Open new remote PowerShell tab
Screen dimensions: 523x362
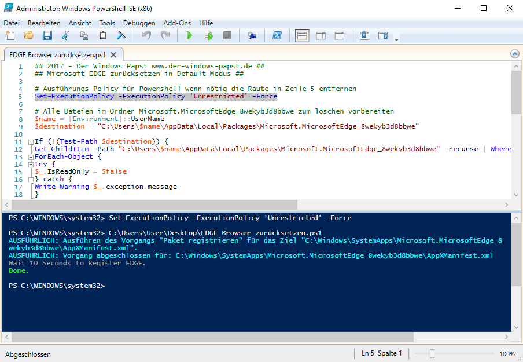point(252,36)
